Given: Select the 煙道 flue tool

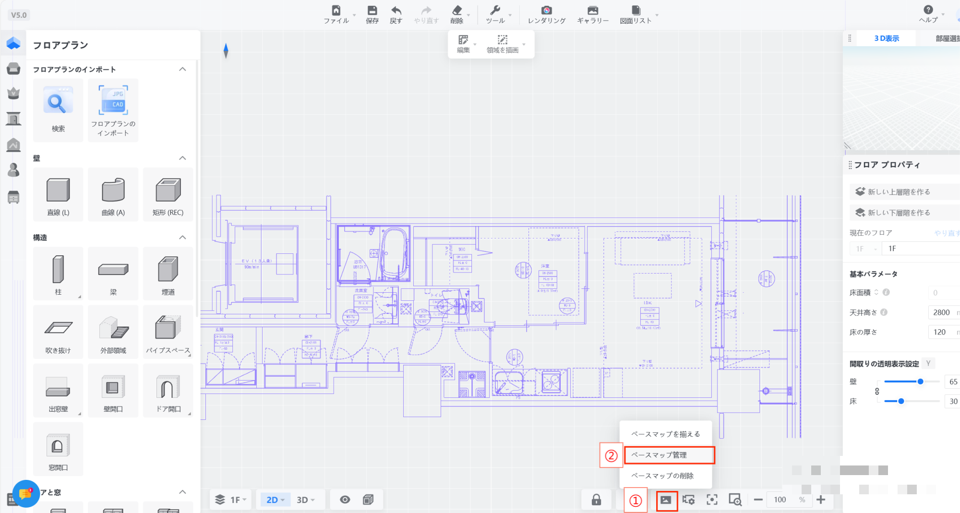Looking at the screenshot, I should click(x=168, y=274).
